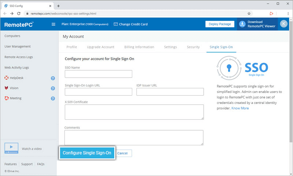Viewport: 293px width, 176px height.
Task: Bookmark page with star icon
Action: (249, 14)
